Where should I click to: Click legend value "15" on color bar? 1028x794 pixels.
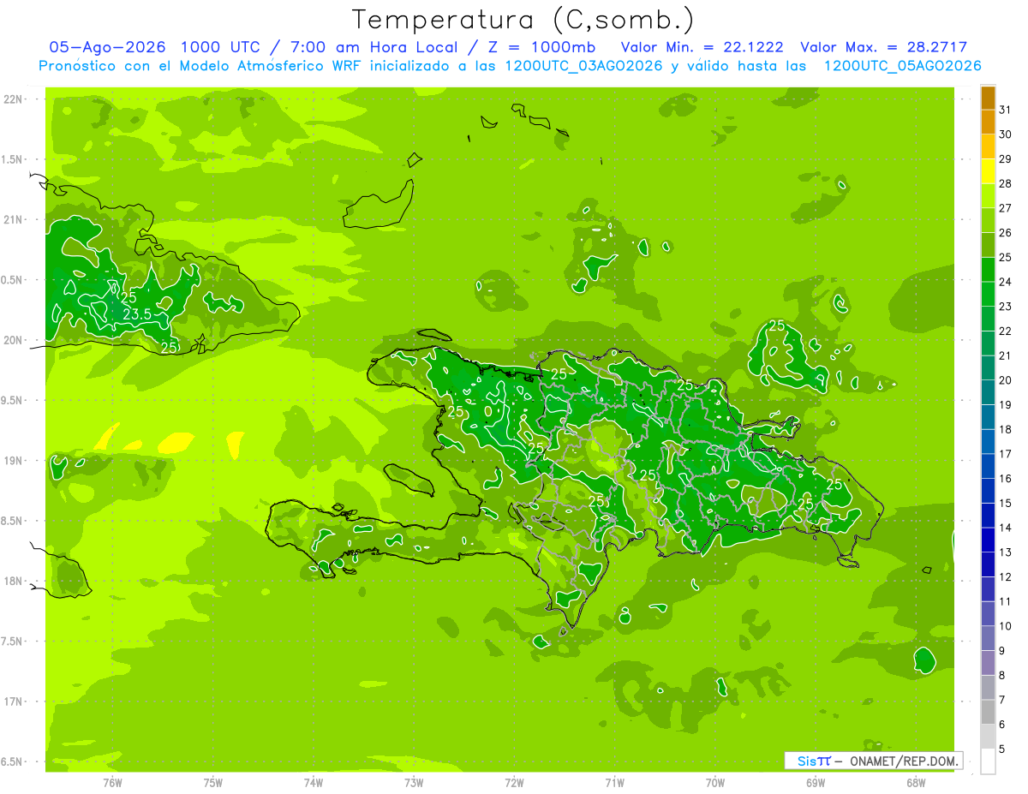coord(1005,503)
